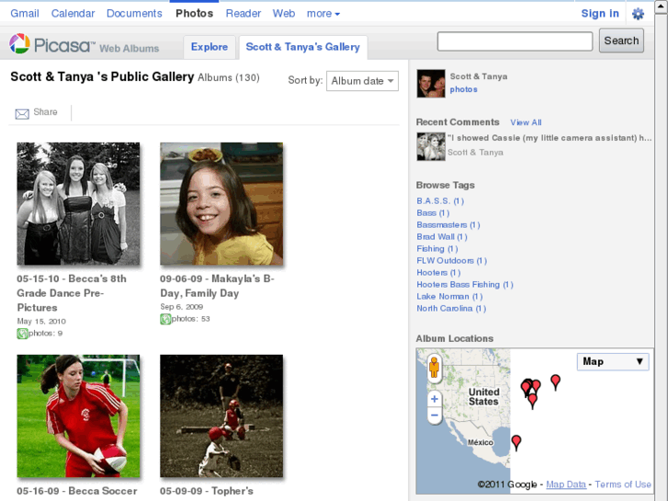Select Scott & Tanya's Gallery tab
The image size is (668, 501).
pos(302,47)
